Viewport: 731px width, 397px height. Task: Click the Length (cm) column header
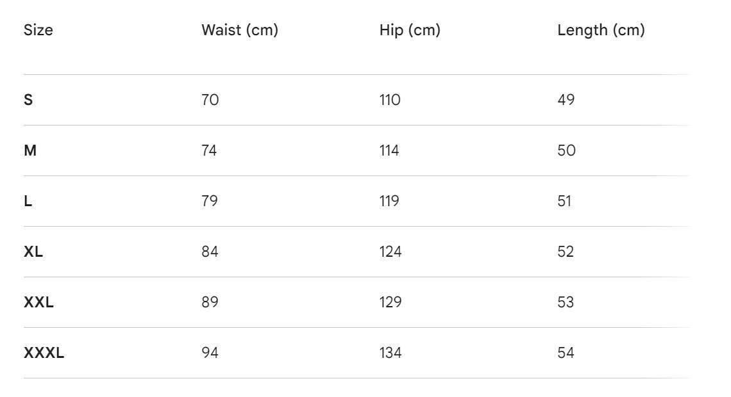pyautogui.click(x=601, y=30)
